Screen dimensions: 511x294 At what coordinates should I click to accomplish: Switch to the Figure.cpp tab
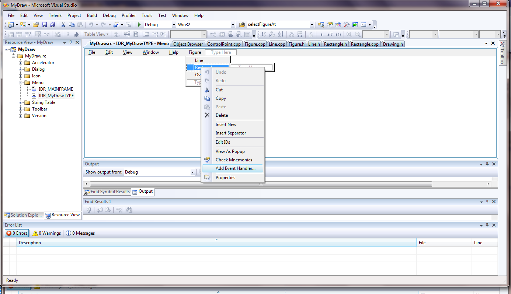pyautogui.click(x=255, y=44)
